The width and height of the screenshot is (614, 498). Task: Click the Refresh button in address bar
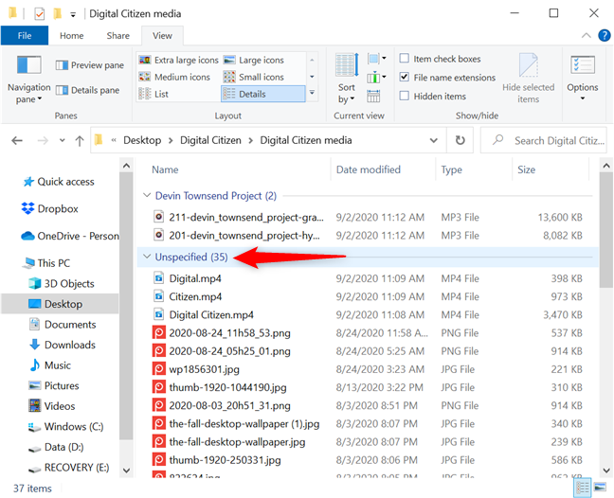pos(460,140)
